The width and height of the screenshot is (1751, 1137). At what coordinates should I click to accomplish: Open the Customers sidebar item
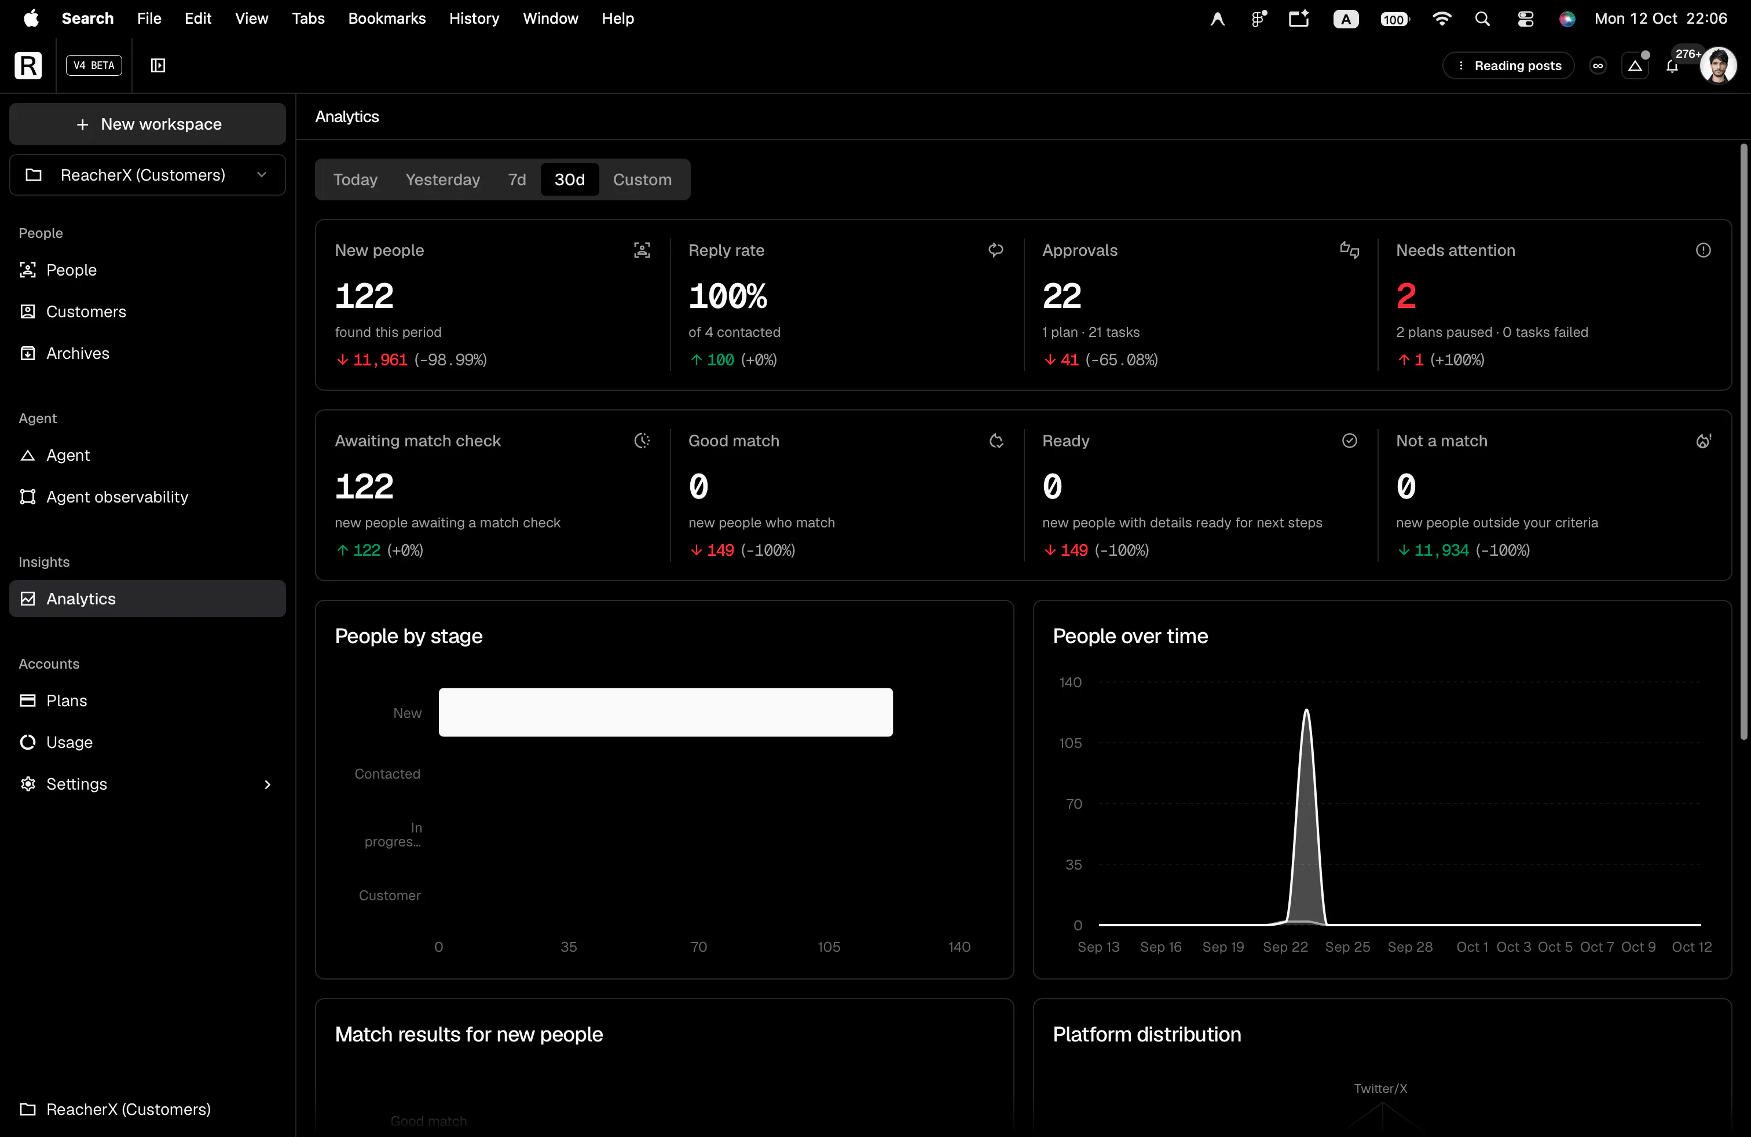click(147, 312)
